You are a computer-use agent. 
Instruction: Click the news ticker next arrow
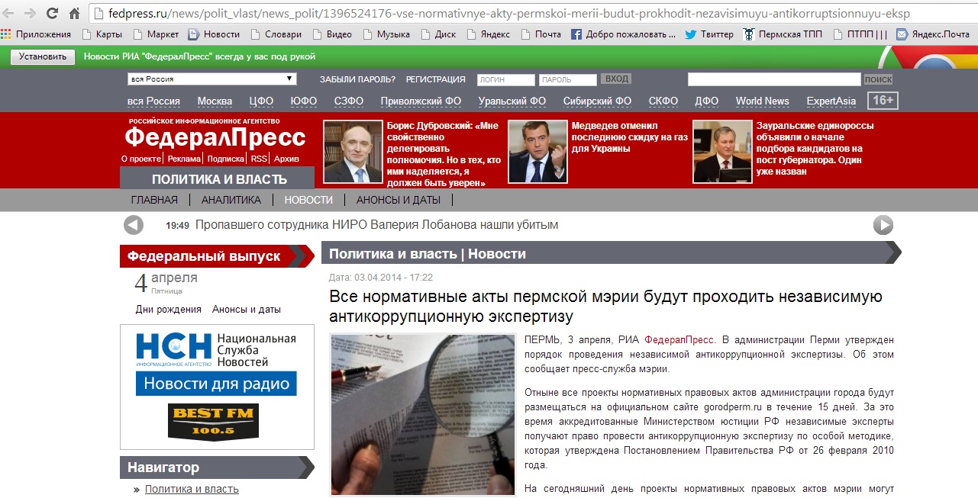pyautogui.click(x=883, y=225)
